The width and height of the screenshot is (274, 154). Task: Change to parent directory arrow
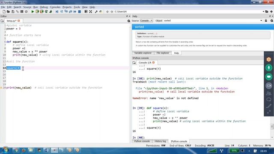(271, 12)
